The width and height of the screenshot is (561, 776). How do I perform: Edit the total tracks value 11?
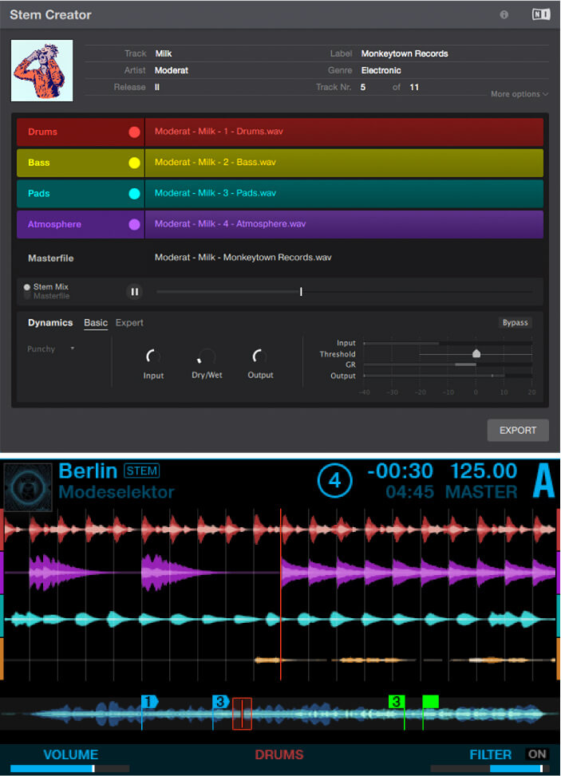(414, 87)
